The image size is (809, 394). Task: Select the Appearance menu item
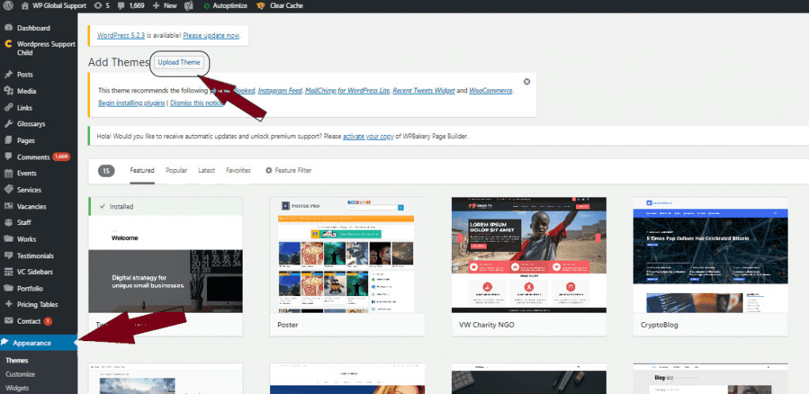pyautogui.click(x=39, y=343)
